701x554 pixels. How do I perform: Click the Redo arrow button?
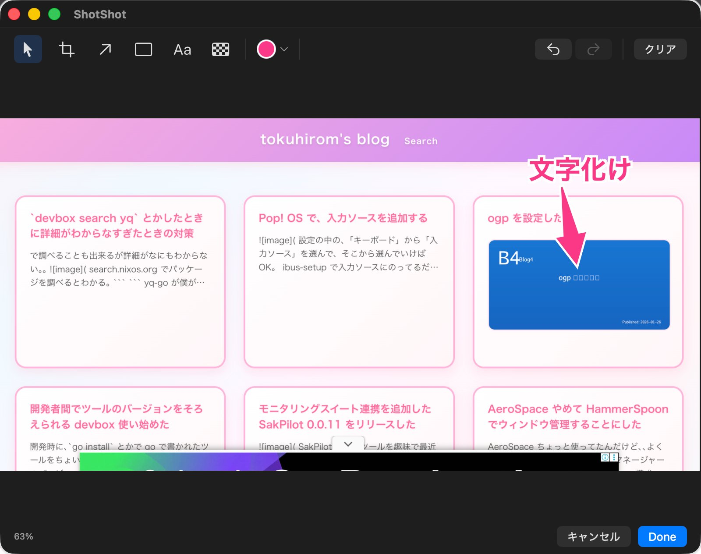593,49
